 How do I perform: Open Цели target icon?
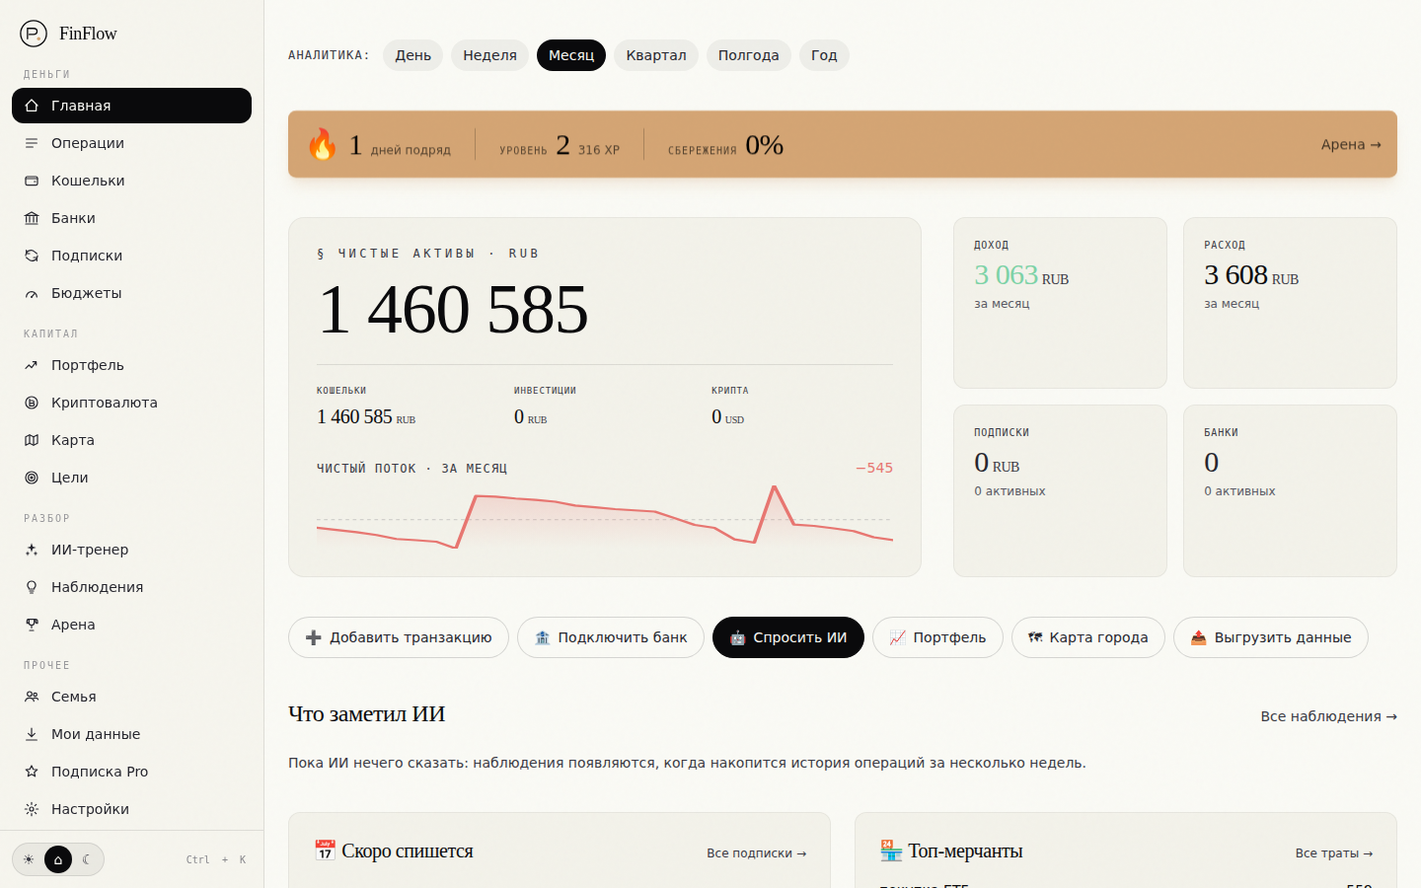(x=32, y=478)
